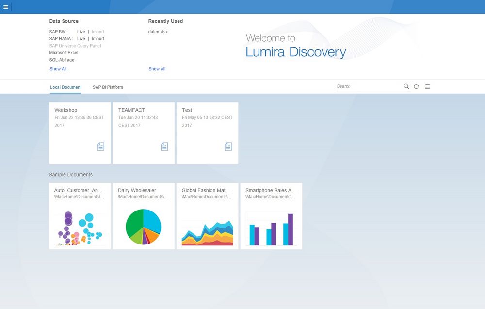Click into the Search field
This screenshot has width=485, height=309.
(369, 86)
